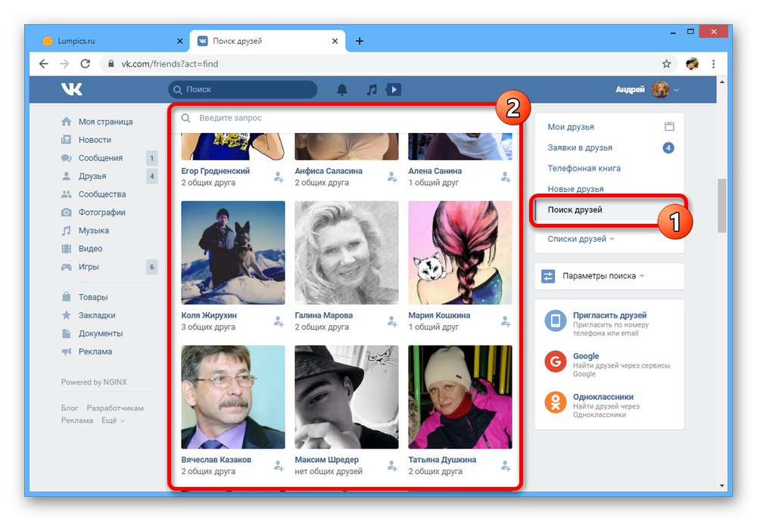Go back using browser back arrow
This screenshot has height=521, width=757.
[x=43, y=64]
